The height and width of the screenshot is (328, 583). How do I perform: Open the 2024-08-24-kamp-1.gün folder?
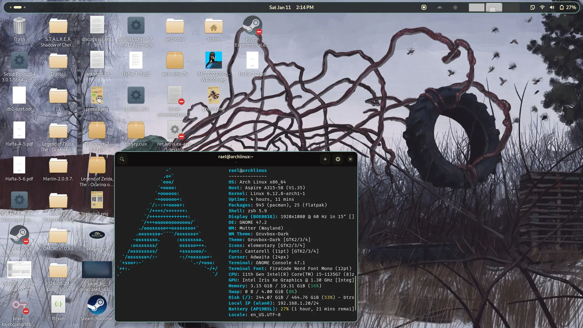click(x=58, y=270)
